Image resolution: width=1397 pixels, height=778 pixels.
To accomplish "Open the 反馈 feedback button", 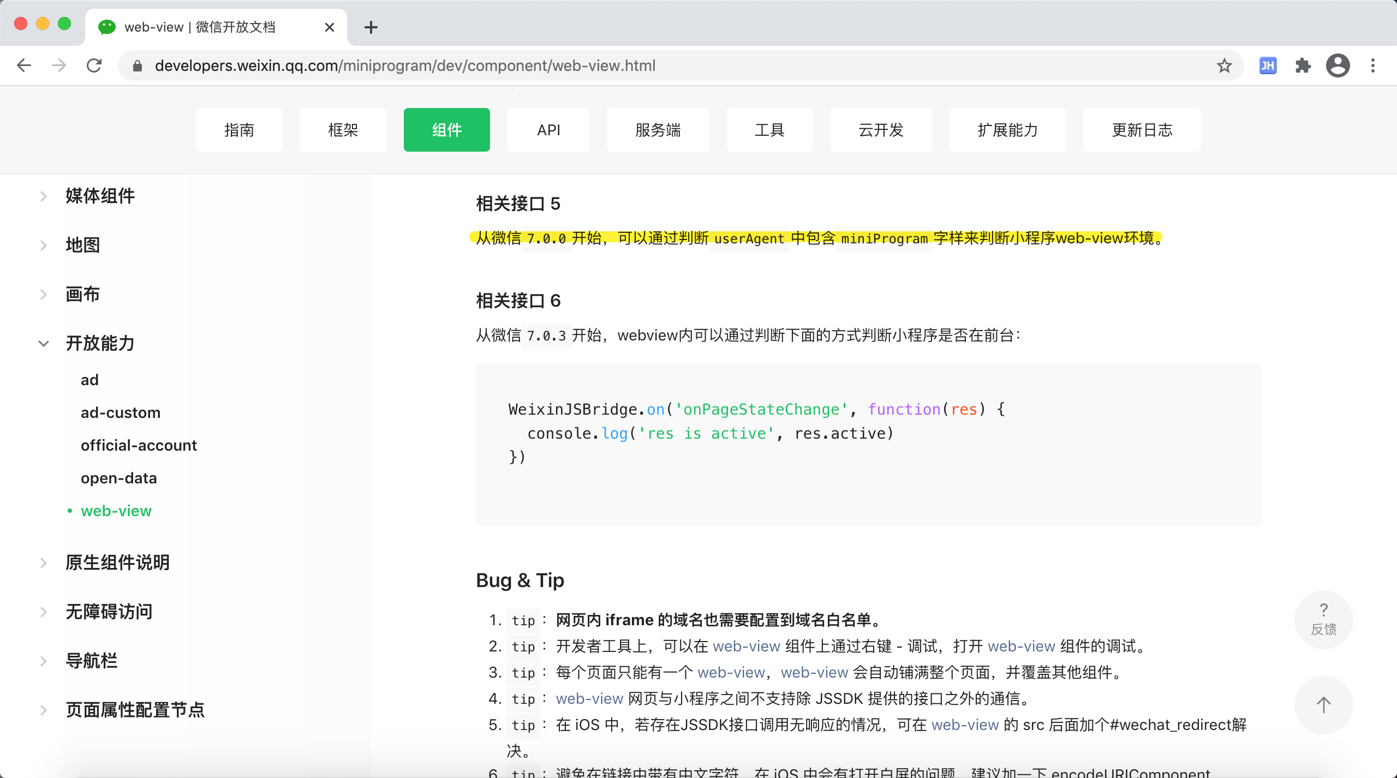I will pyautogui.click(x=1323, y=619).
